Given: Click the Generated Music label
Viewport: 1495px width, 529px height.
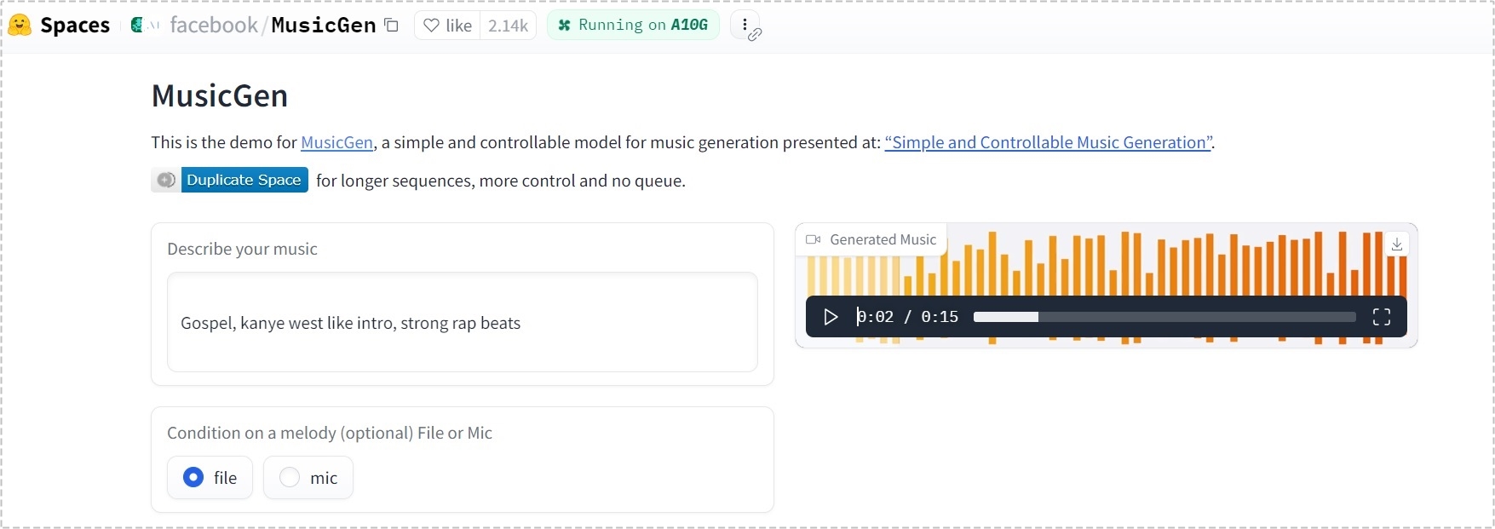Looking at the screenshot, I should point(883,240).
